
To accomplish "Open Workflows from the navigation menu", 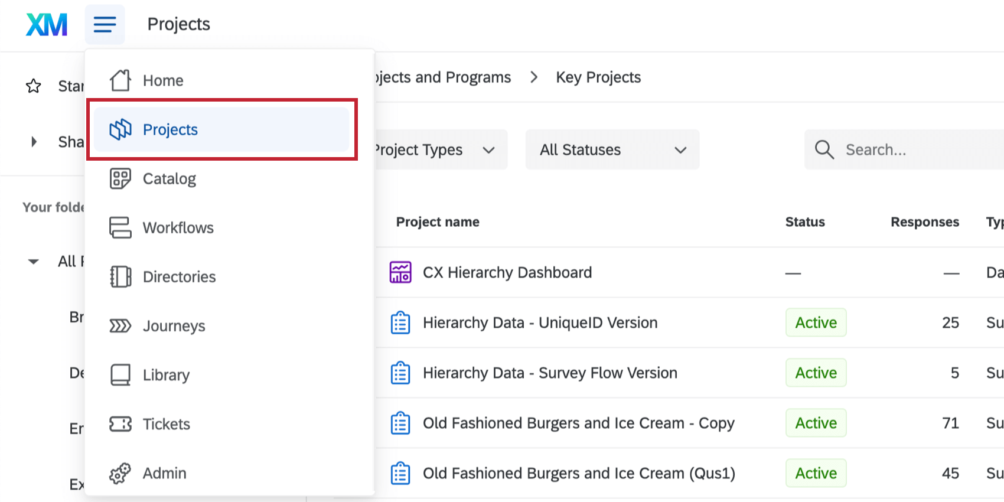I will pyautogui.click(x=178, y=228).
